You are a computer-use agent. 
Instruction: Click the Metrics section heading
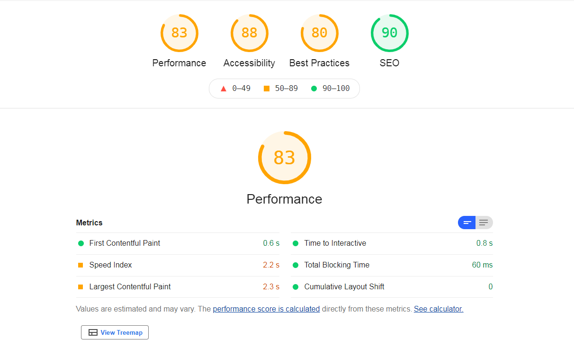[89, 223]
